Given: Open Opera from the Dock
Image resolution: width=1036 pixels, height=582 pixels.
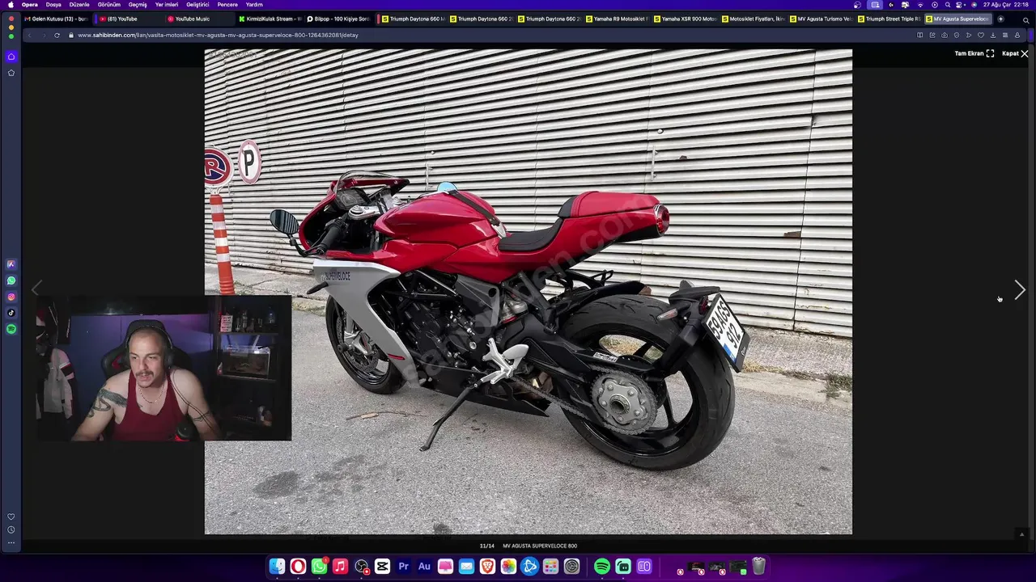Looking at the screenshot, I should (298, 567).
